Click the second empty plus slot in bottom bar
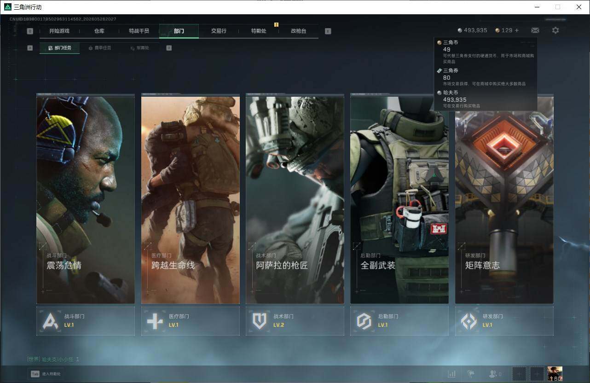Viewport: 590px width, 383px height. pos(537,374)
